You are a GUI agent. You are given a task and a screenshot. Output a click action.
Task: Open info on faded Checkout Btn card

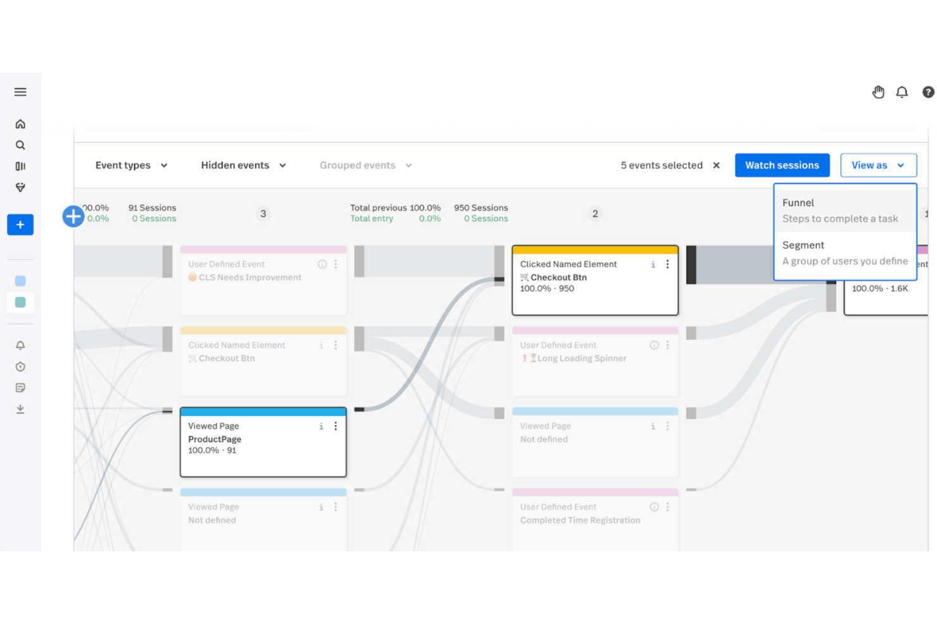click(321, 345)
